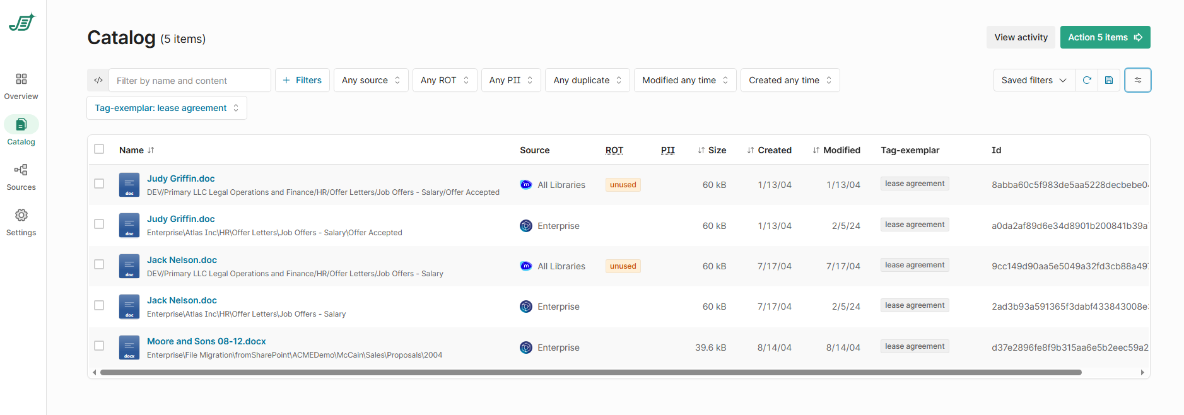
Task: Click sort arrows beside Created header
Action: coord(751,150)
